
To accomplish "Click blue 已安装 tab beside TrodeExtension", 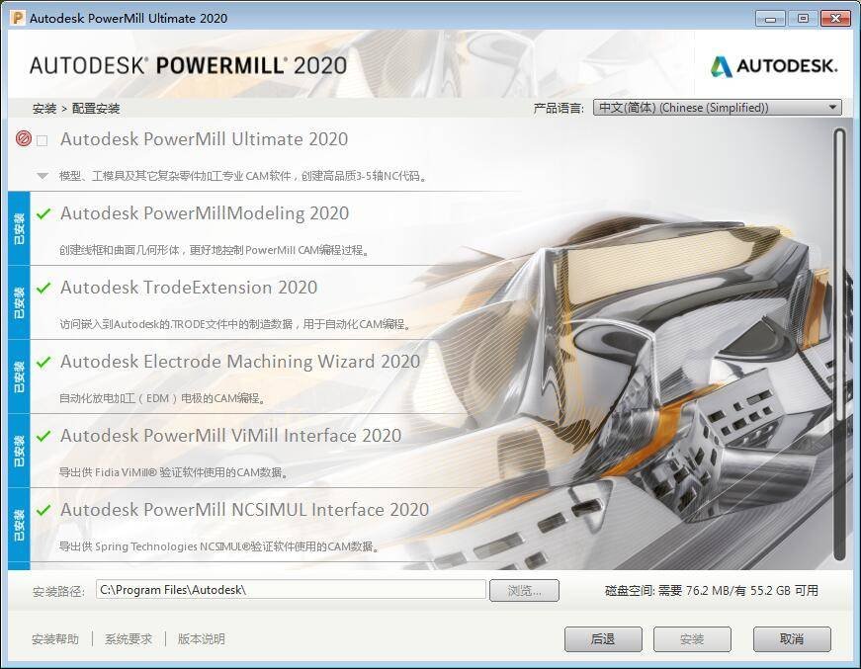I will click(x=19, y=303).
